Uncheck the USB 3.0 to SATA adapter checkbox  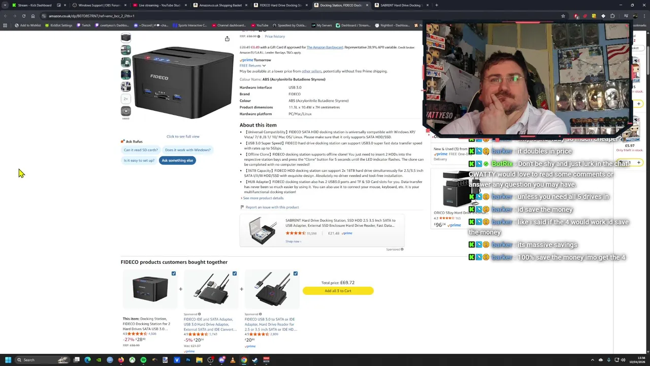click(296, 273)
